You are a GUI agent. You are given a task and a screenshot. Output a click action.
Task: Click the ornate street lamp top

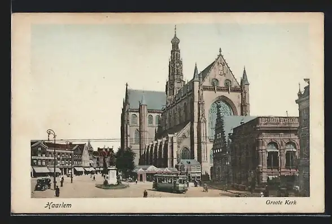click(51, 134)
